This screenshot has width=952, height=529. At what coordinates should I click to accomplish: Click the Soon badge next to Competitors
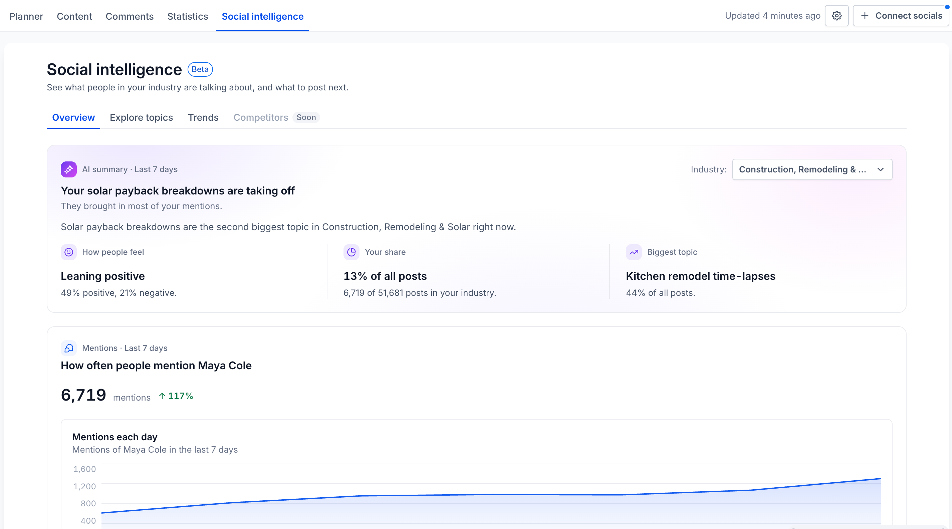click(306, 117)
